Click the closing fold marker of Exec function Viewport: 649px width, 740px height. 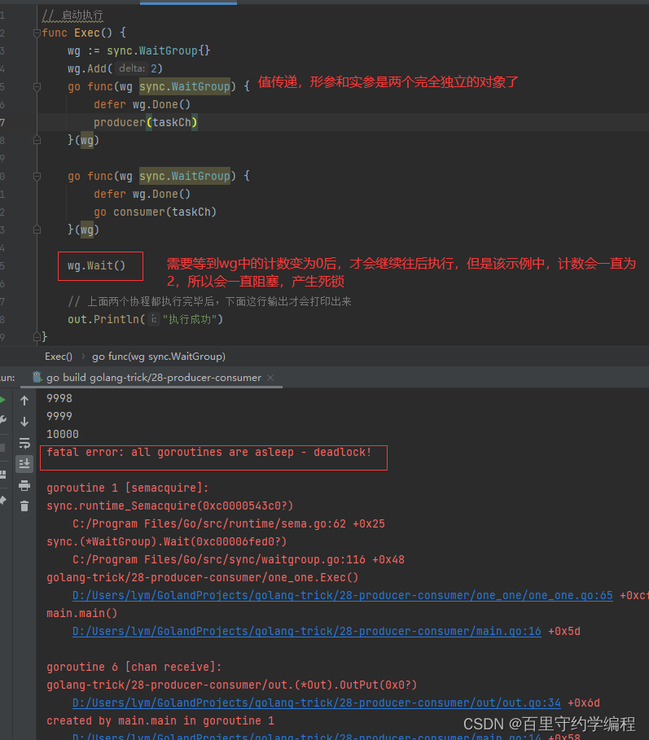[37, 337]
